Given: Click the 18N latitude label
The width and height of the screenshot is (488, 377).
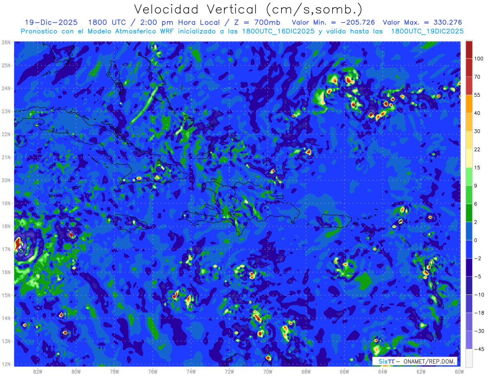Looking at the screenshot, I should (6, 226).
